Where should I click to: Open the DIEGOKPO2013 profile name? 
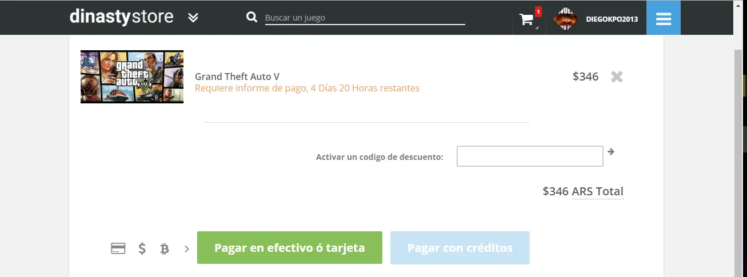point(612,19)
